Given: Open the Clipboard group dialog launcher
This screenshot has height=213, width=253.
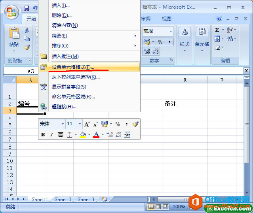Looking at the screenshot, I should [x=29, y=60].
